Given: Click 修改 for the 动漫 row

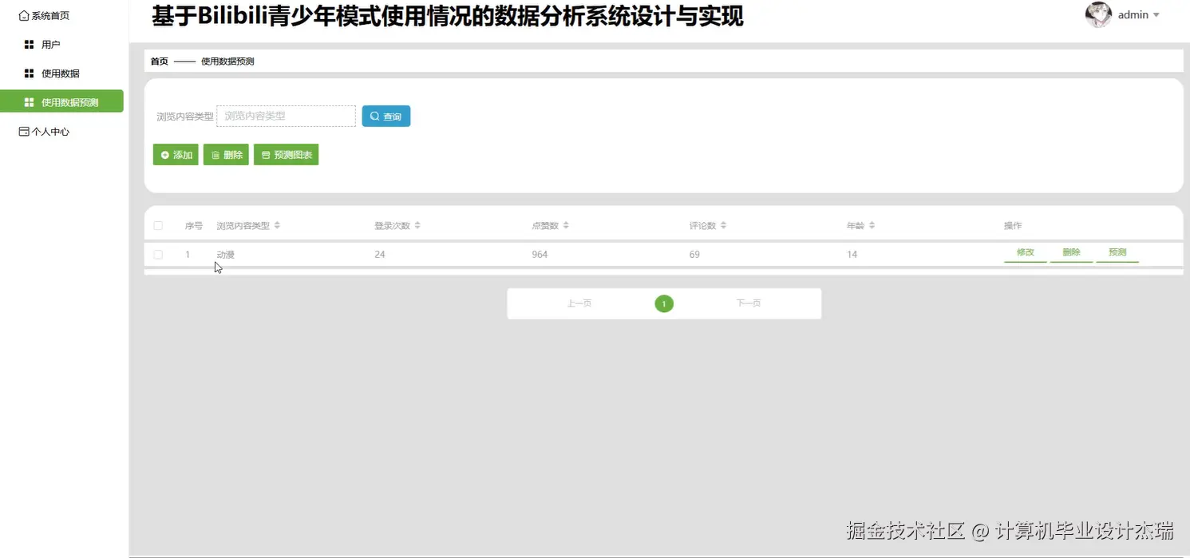Looking at the screenshot, I should [1026, 253].
